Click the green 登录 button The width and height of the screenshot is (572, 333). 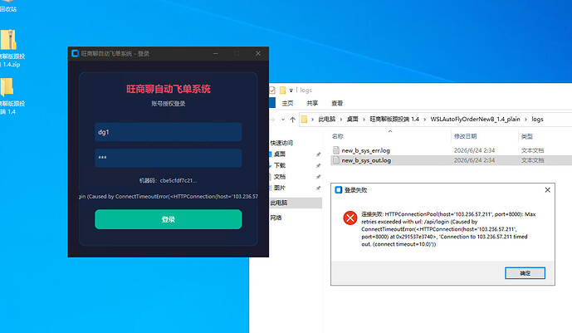pos(169,219)
